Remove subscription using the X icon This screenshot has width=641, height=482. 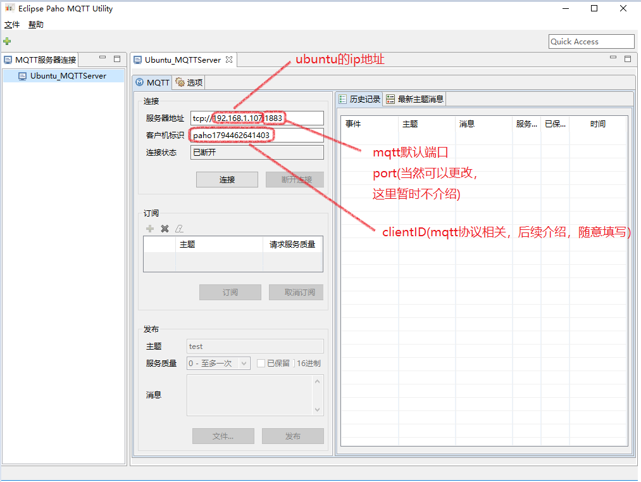[164, 229]
